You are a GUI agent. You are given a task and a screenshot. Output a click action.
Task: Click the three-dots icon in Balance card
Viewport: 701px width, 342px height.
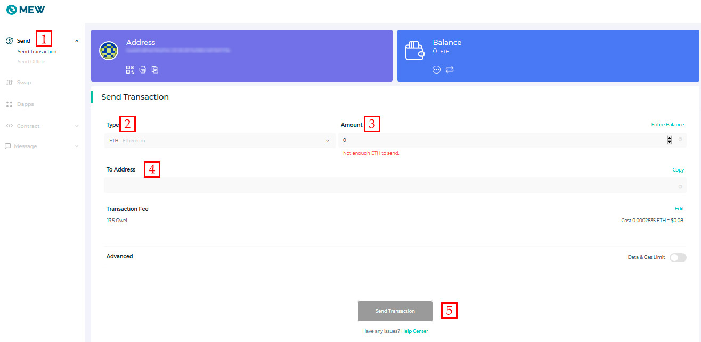(436, 70)
